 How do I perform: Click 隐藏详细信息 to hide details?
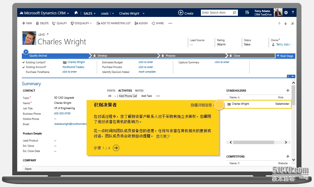tap(201, 105)
